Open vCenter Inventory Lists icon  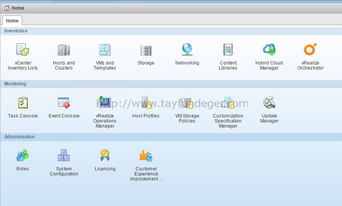coord(23,49)
